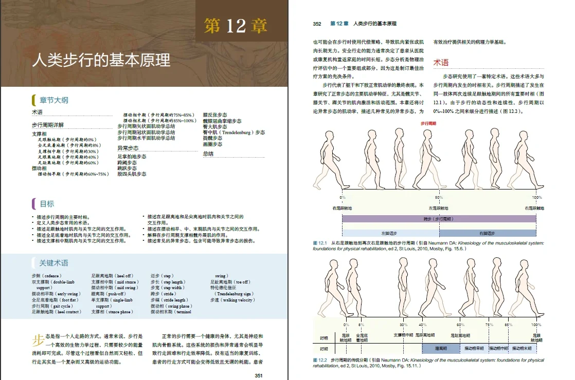Click the outline row '膝反张步态'

pos(215,115)
